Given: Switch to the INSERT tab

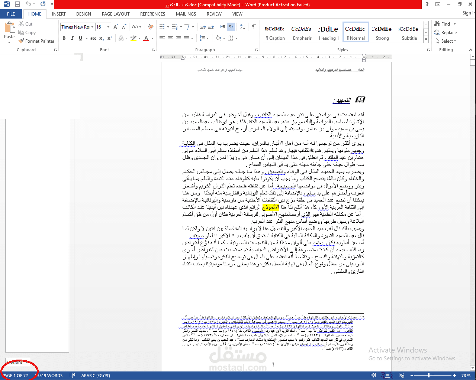Looking at the screenshot, I should pos(59,14).
